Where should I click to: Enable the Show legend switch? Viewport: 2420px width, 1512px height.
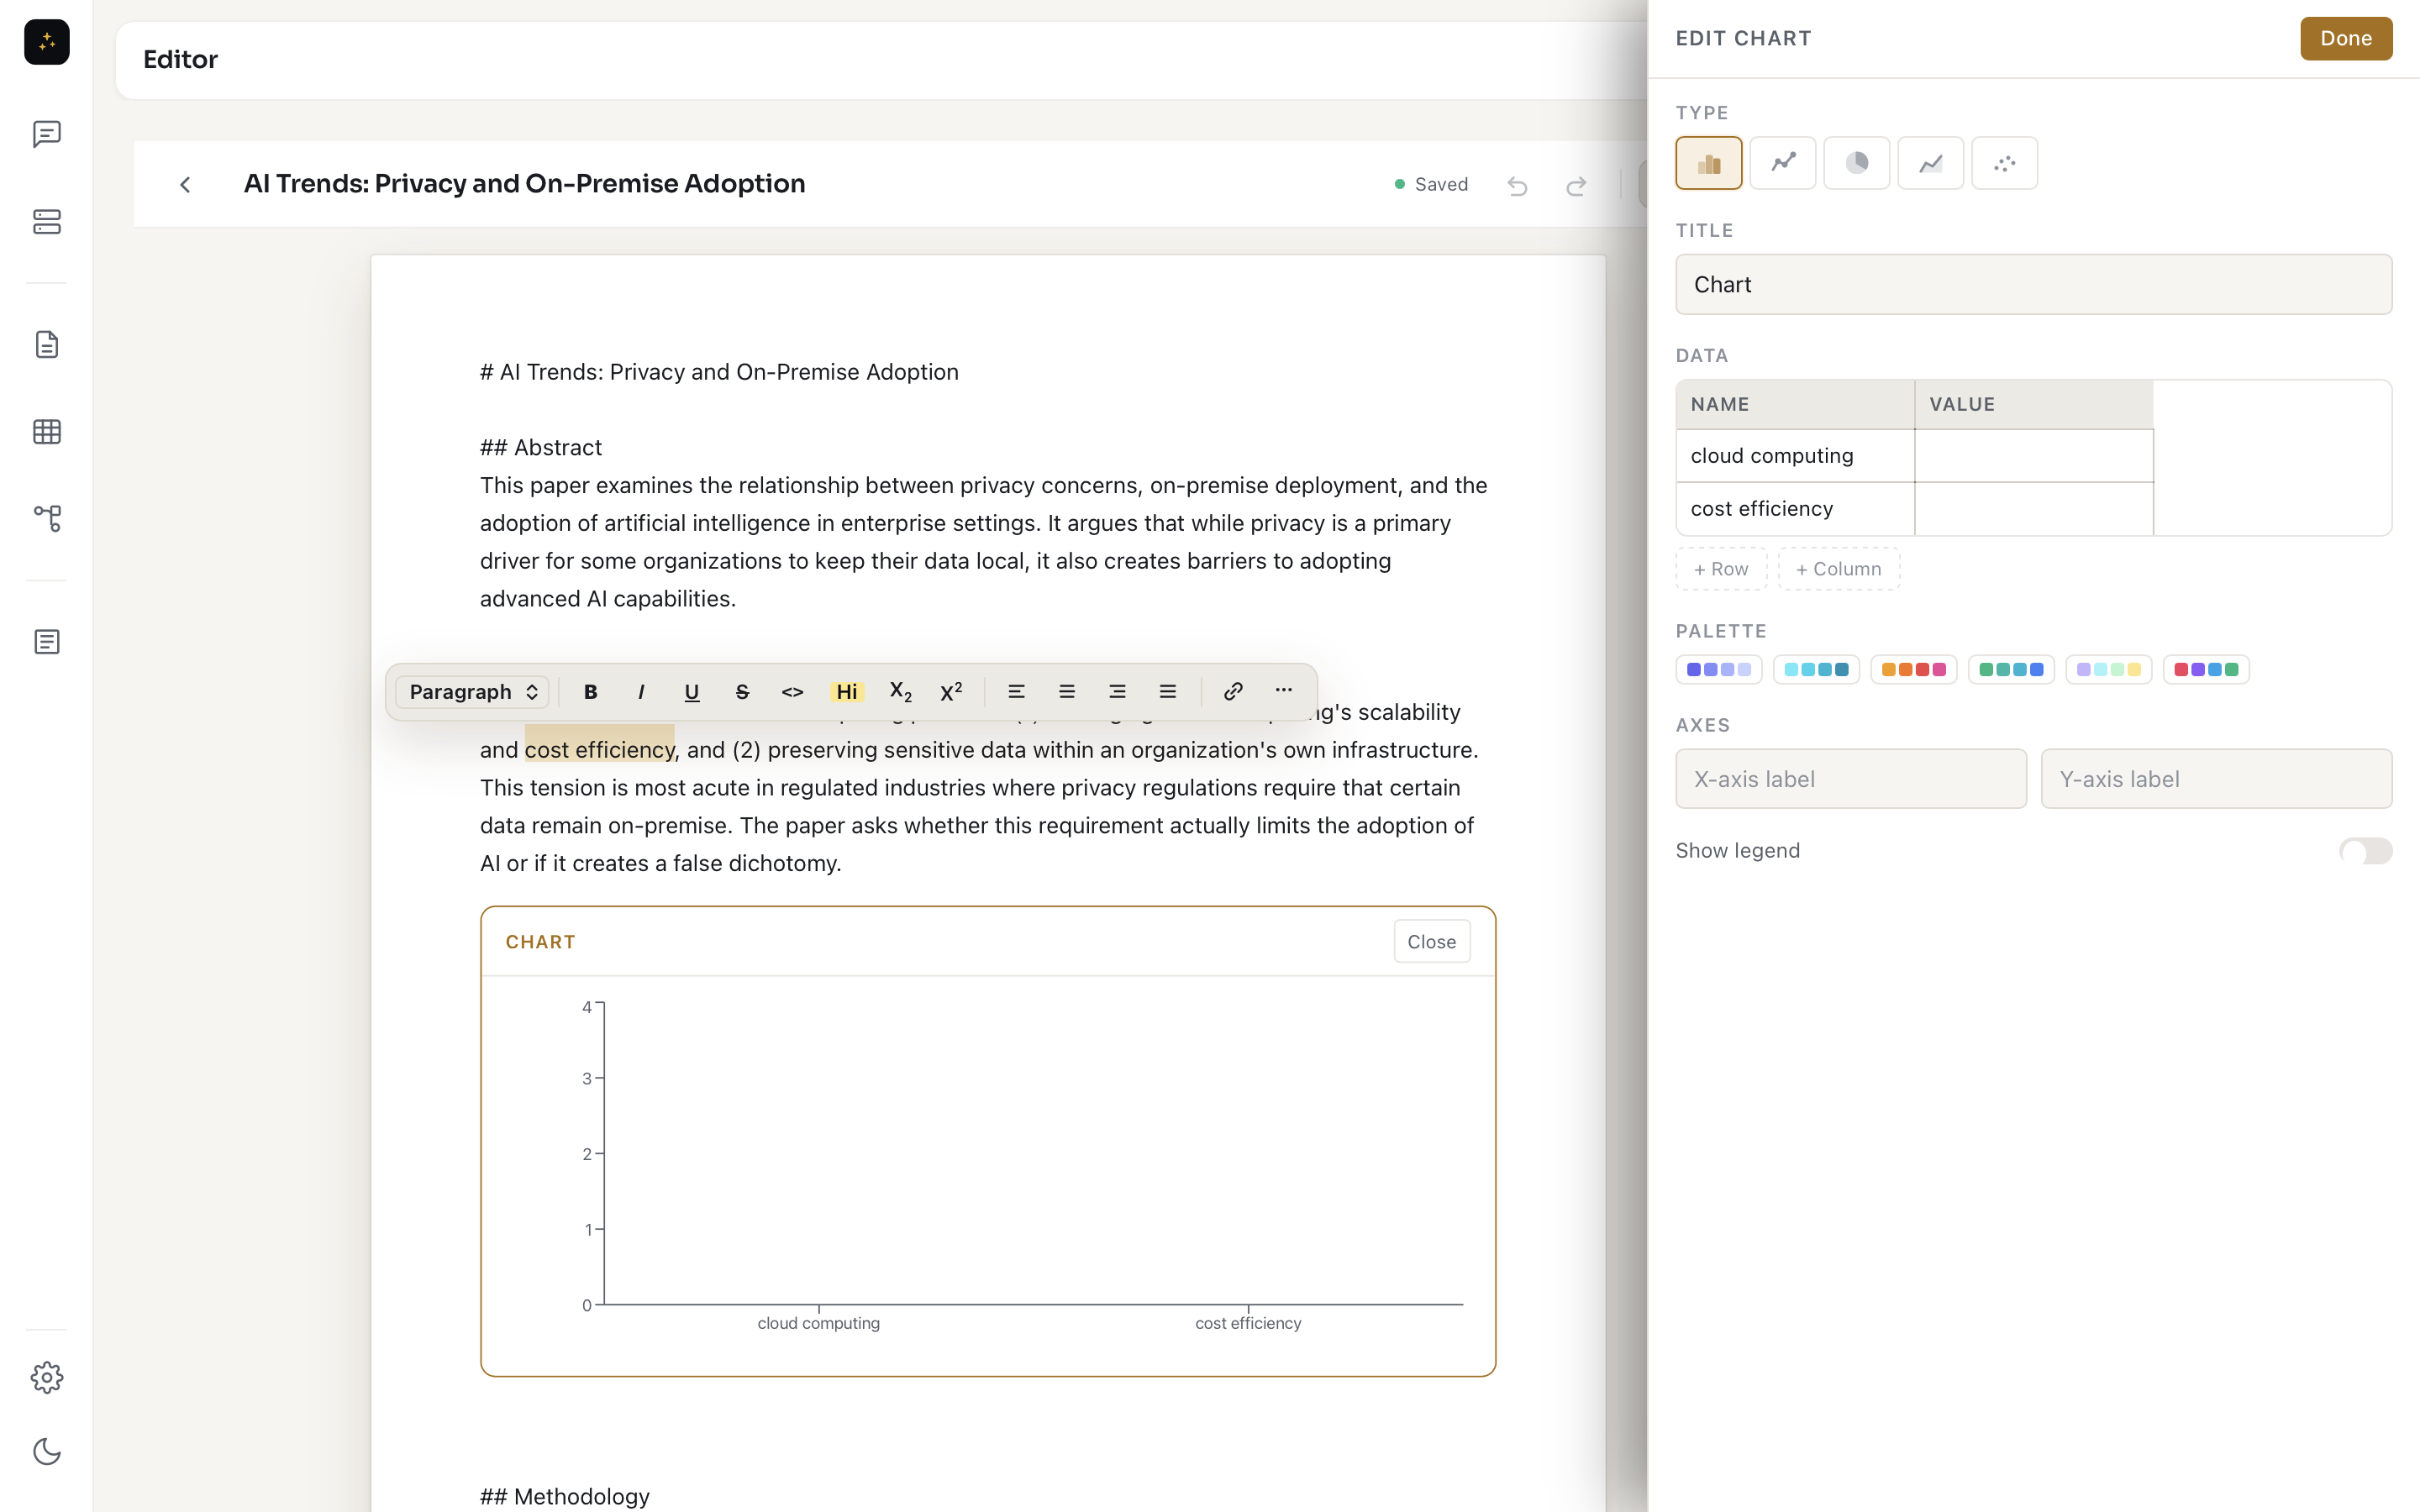[2365, 851]
